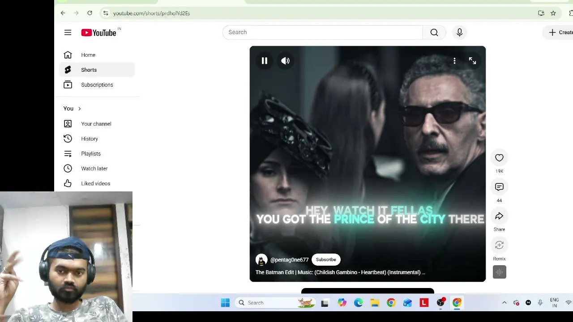
Task: Open Subscriptions in the sidebar
Action: [97, 85]
